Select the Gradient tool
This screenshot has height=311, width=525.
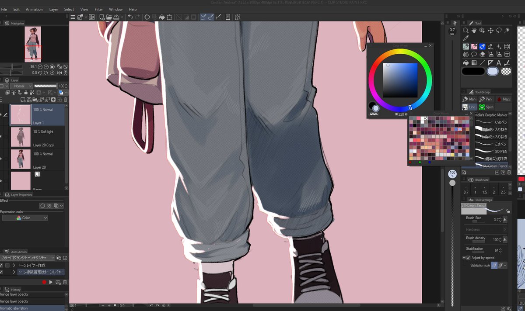click(474, 62)
